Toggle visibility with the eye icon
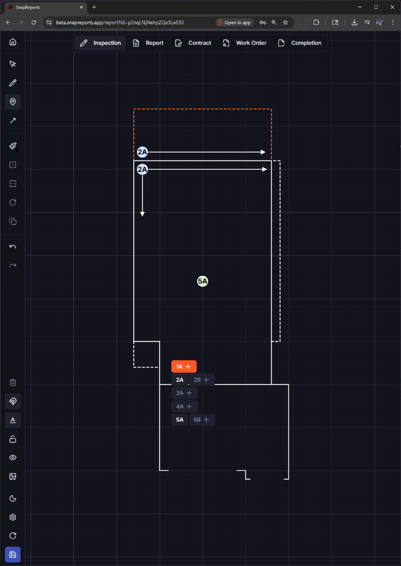Image resolution: width=401 pixels, height=566 pixels. (13, 458)
